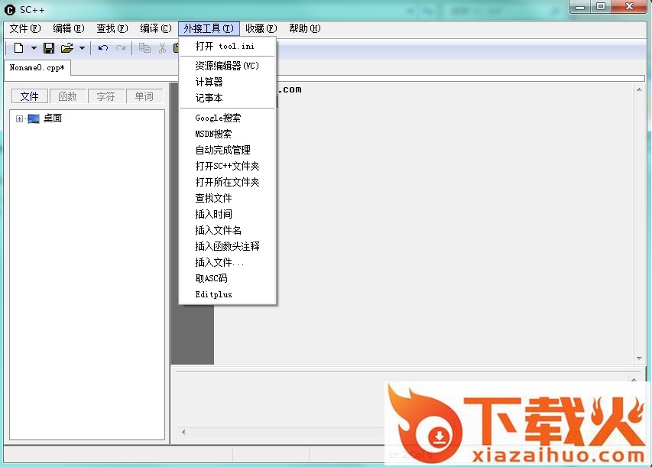
Task: Choose Google搜索 menu entry
Action: [x=218, y=118]
